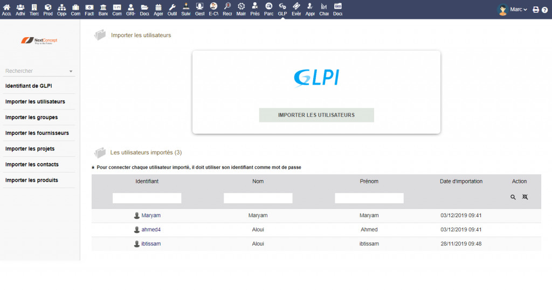
Task: Click the IMPORTER LES UTILISATEURS button
Action: (316, 115)
